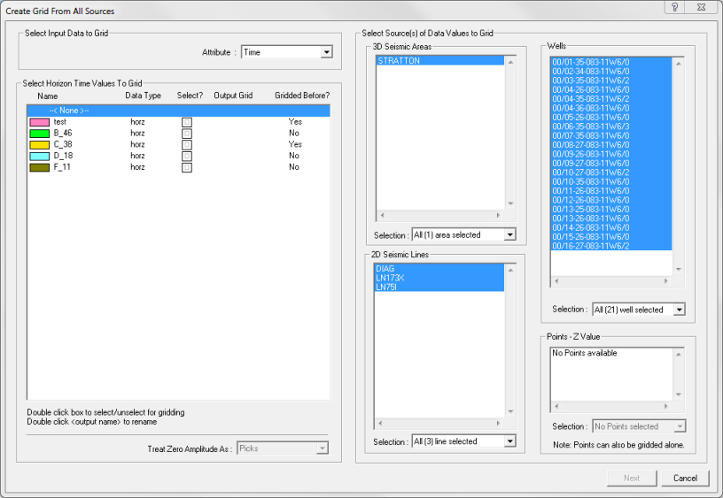Select the F_11 horizon name
Image resolution: width=723 pixels, height=498 pixels.
[x=62, y=167]
